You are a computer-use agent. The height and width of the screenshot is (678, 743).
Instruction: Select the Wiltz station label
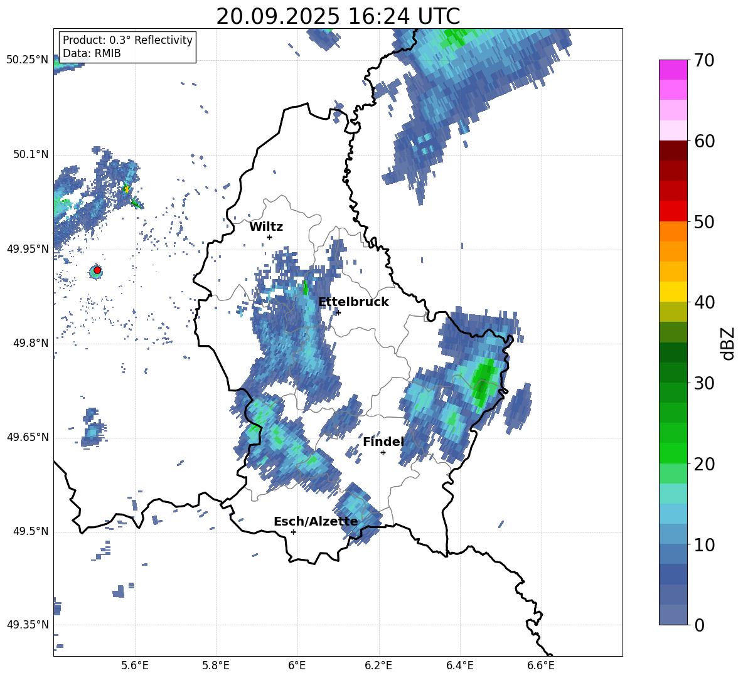click(266, 227)
